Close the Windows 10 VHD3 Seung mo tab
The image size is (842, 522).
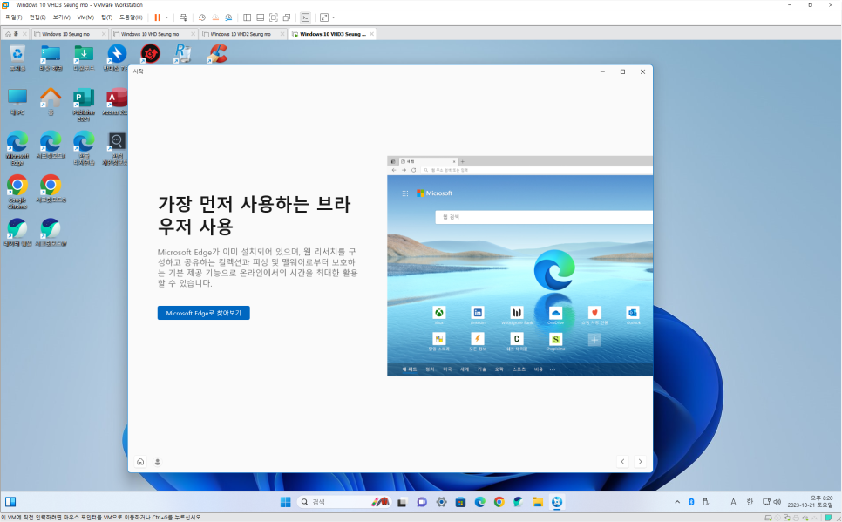pos(371,34)
